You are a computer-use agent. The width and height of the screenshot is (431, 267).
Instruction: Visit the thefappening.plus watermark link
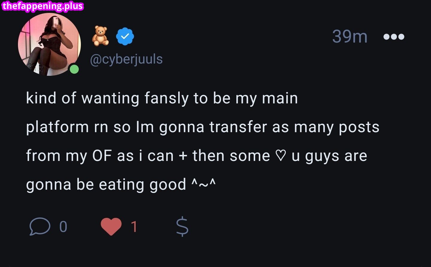[43, 5]
